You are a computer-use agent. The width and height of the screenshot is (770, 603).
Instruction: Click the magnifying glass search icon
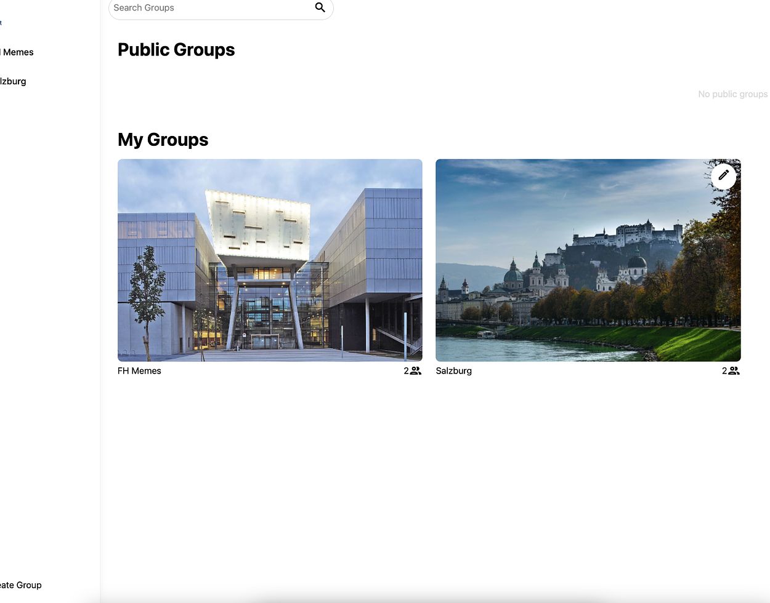[320, 7]
